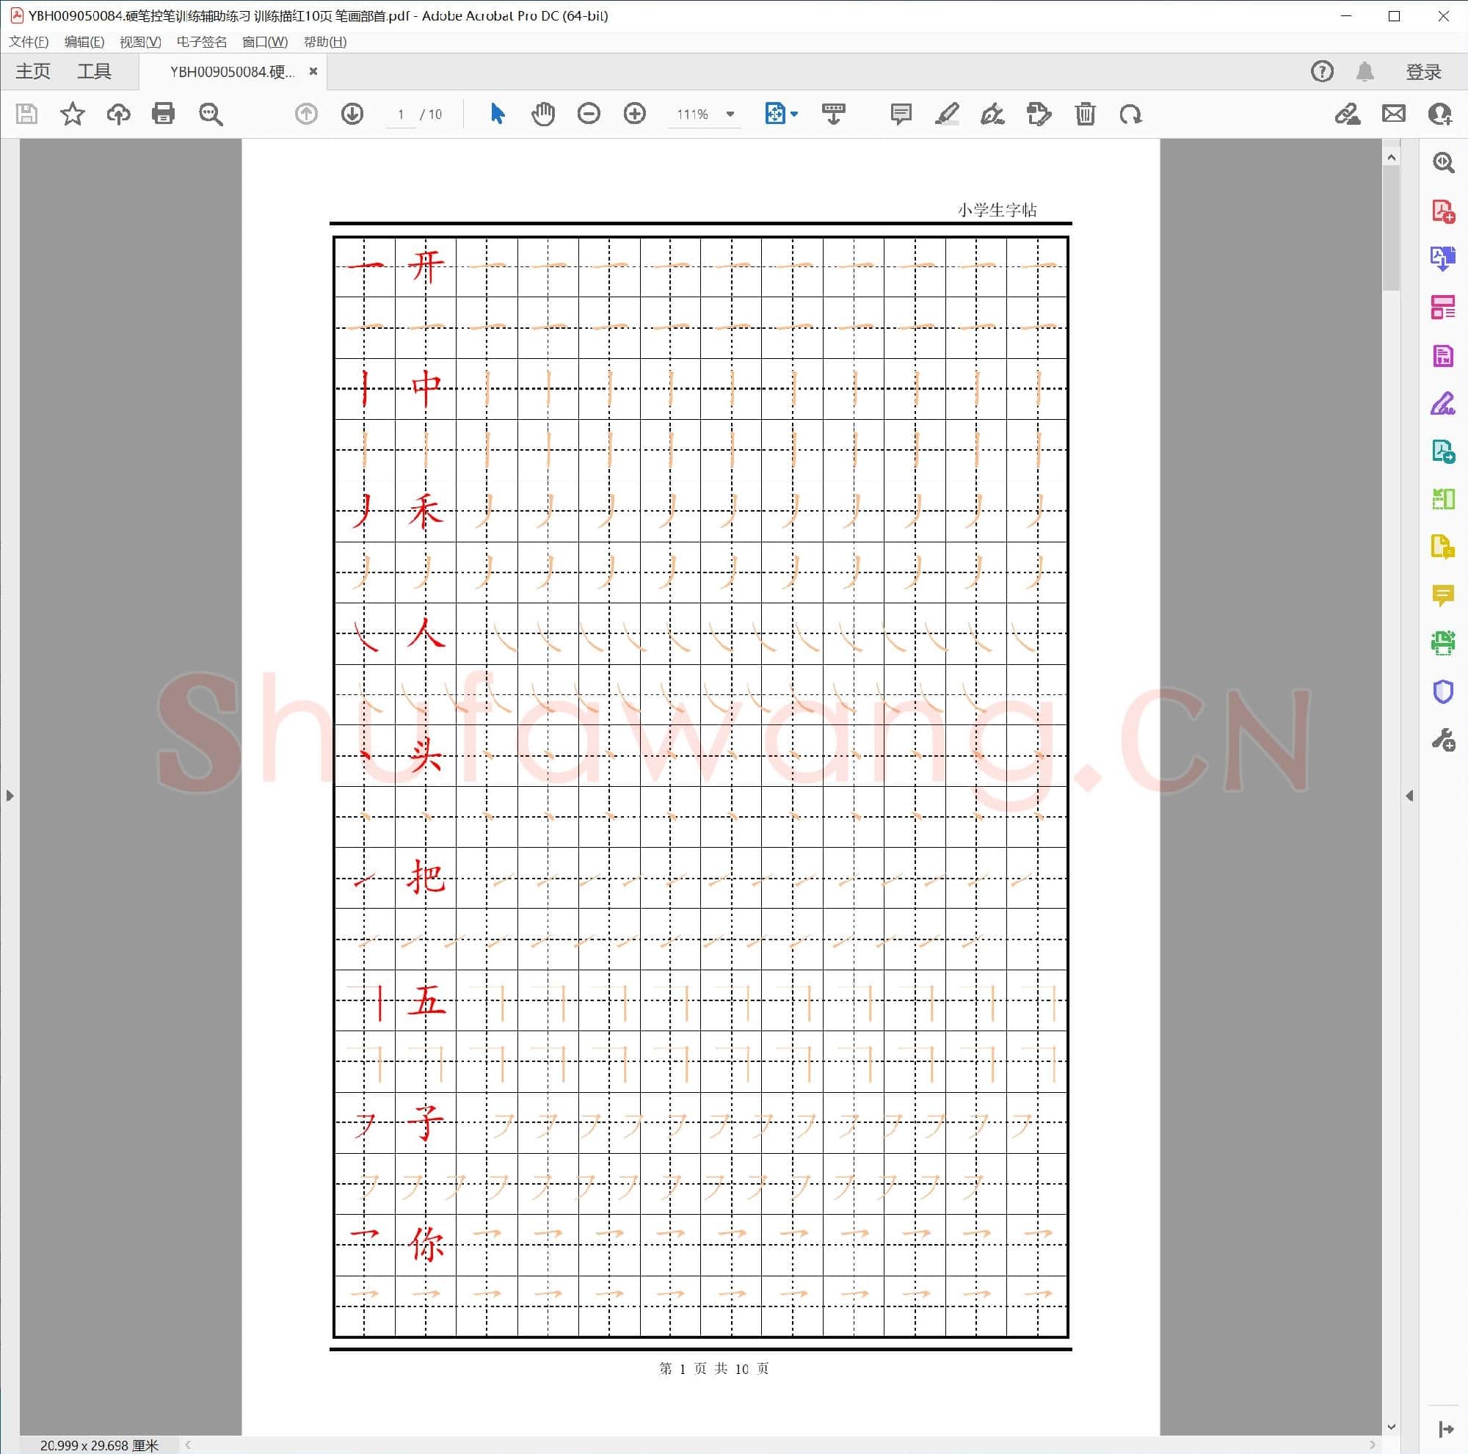Go to the next page with the down arrow

352,114
